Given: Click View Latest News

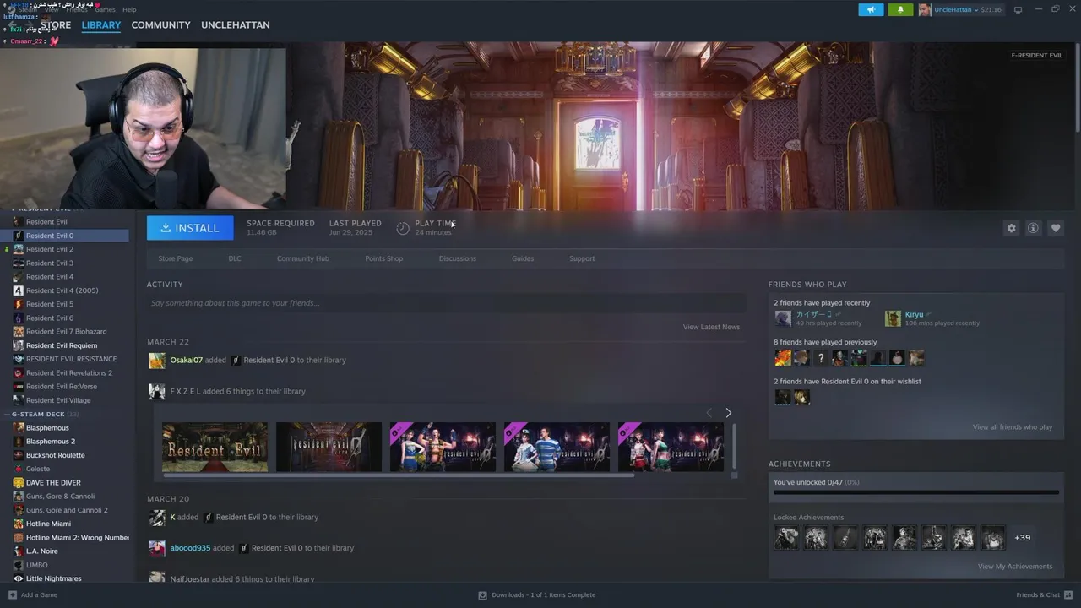Looking at the screenshot, I should 711,327.
